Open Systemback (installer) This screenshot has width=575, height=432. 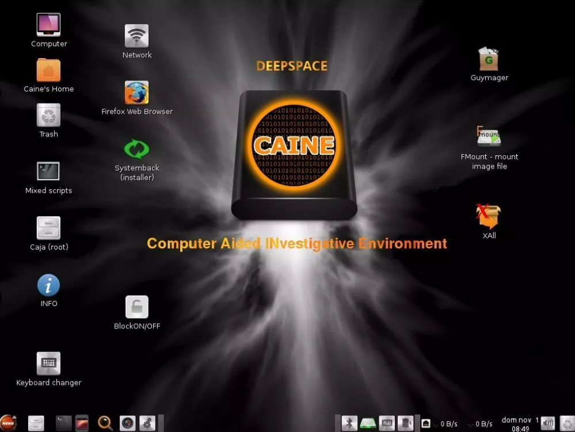[136, 149]
